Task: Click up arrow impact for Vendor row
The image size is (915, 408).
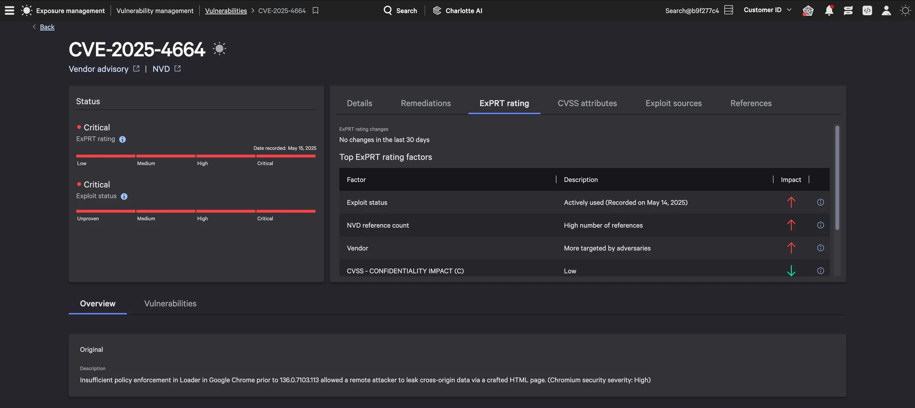Action: tap(791, 248)
